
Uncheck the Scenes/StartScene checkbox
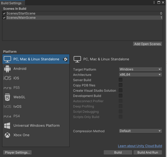4,13
